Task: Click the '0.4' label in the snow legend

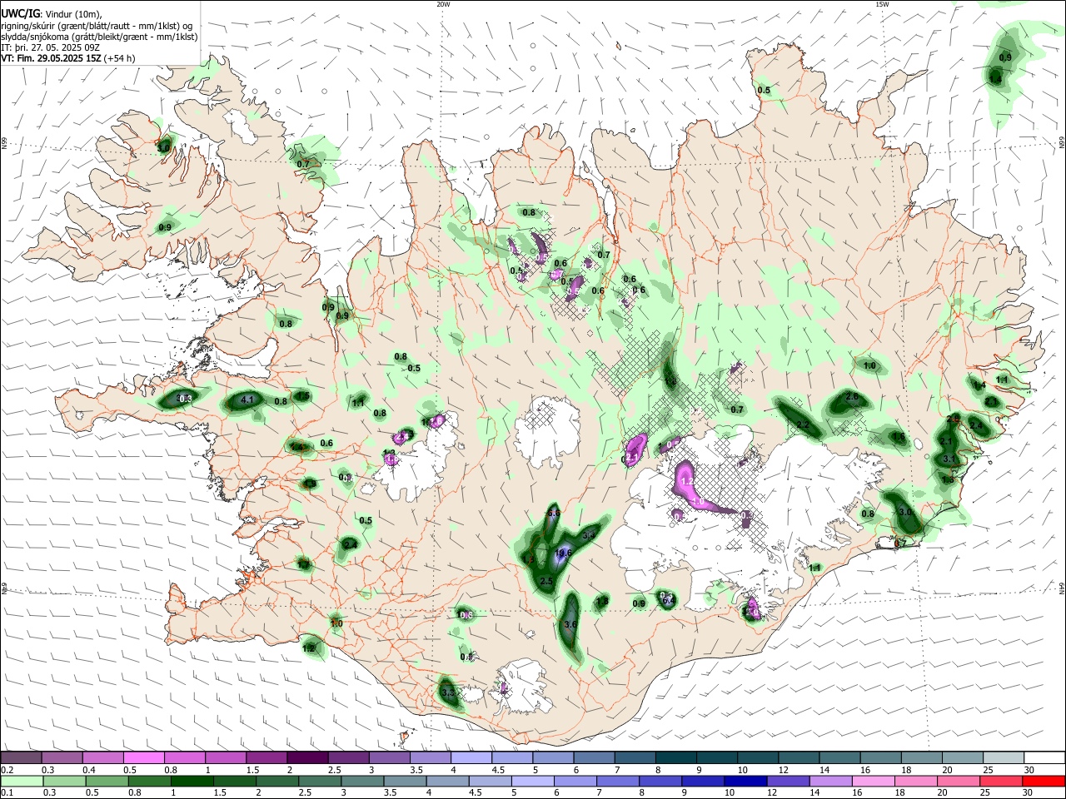Action: [89, 770]
